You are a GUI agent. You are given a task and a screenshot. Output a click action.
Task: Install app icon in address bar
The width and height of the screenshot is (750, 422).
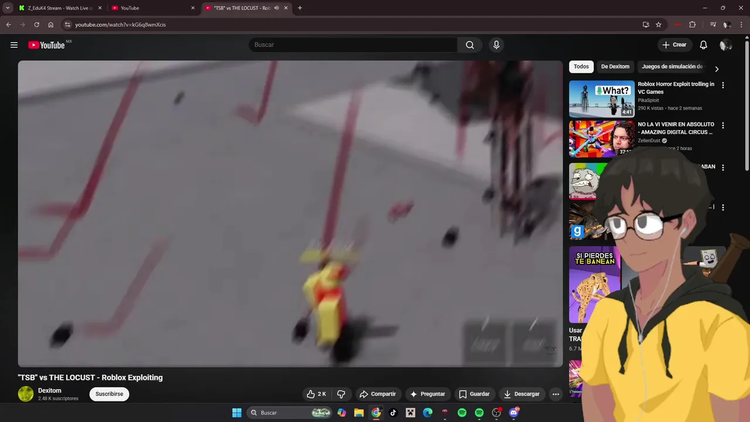tap(646, 25)
